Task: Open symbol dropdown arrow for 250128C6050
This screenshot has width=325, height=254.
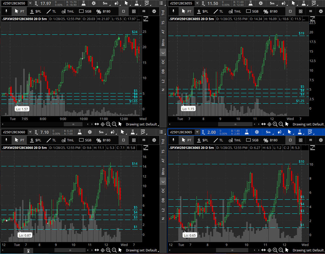Action: pos(30,3)
